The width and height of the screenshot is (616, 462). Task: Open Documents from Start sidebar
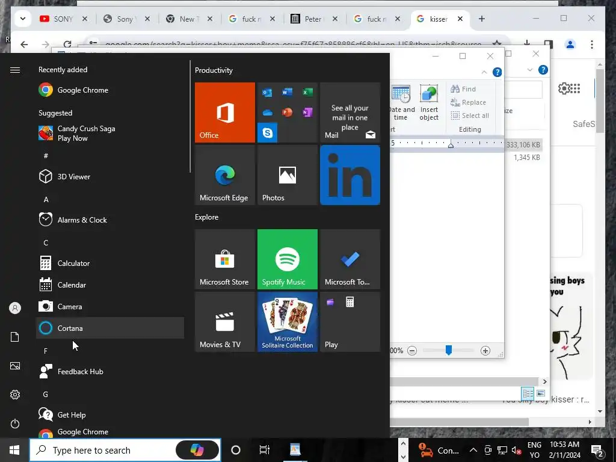click(15, 337)
